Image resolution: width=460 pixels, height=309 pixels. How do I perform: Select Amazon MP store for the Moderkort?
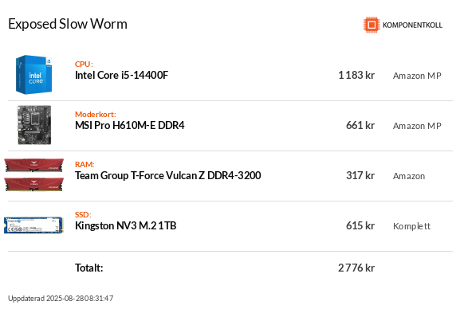[417, 126]
